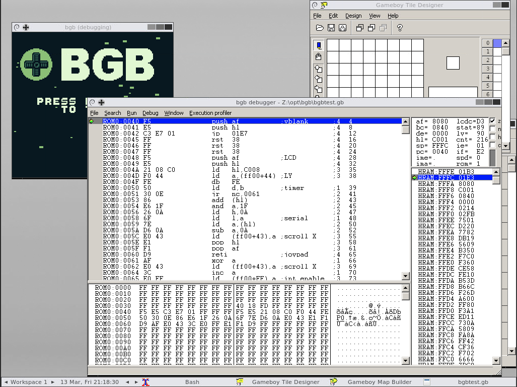Select tile number 5 in tile list
This screenshot has width=517, height=387.
(x=488, y=86)
